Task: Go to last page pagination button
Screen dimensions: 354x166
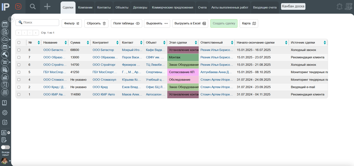Action: 36,33
